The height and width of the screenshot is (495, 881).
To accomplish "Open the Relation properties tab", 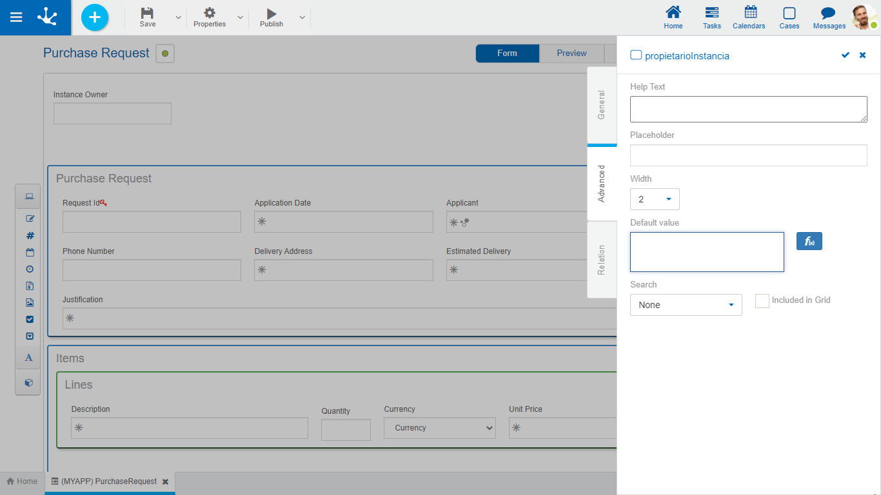I will (602, 260).
